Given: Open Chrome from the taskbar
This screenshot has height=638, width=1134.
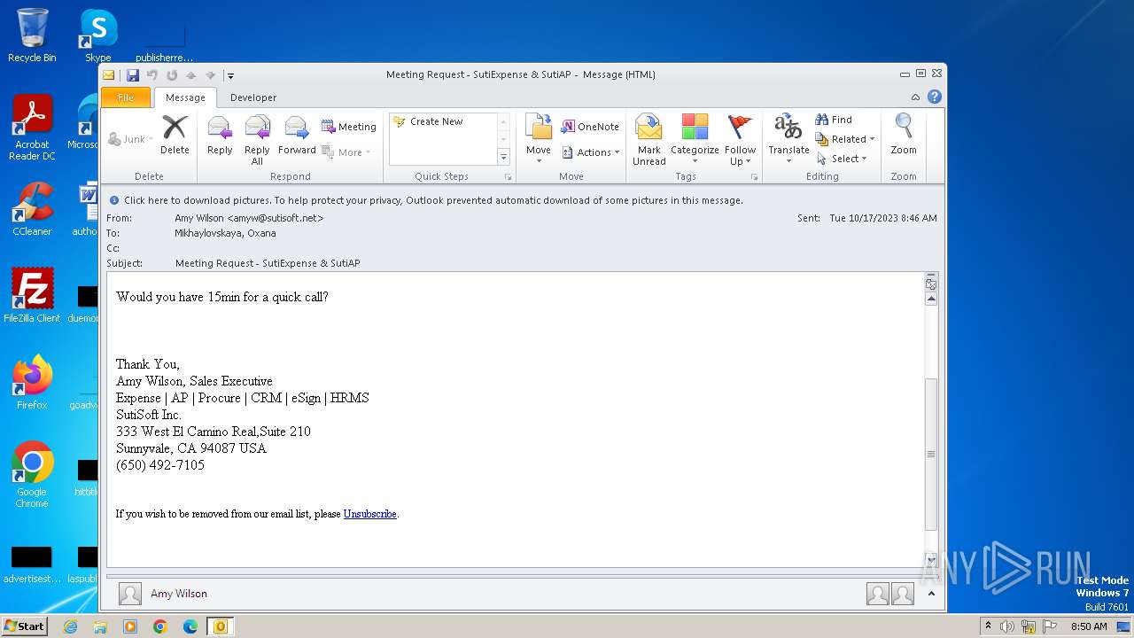Looking at the screenshot, I should tap(160, 626).
